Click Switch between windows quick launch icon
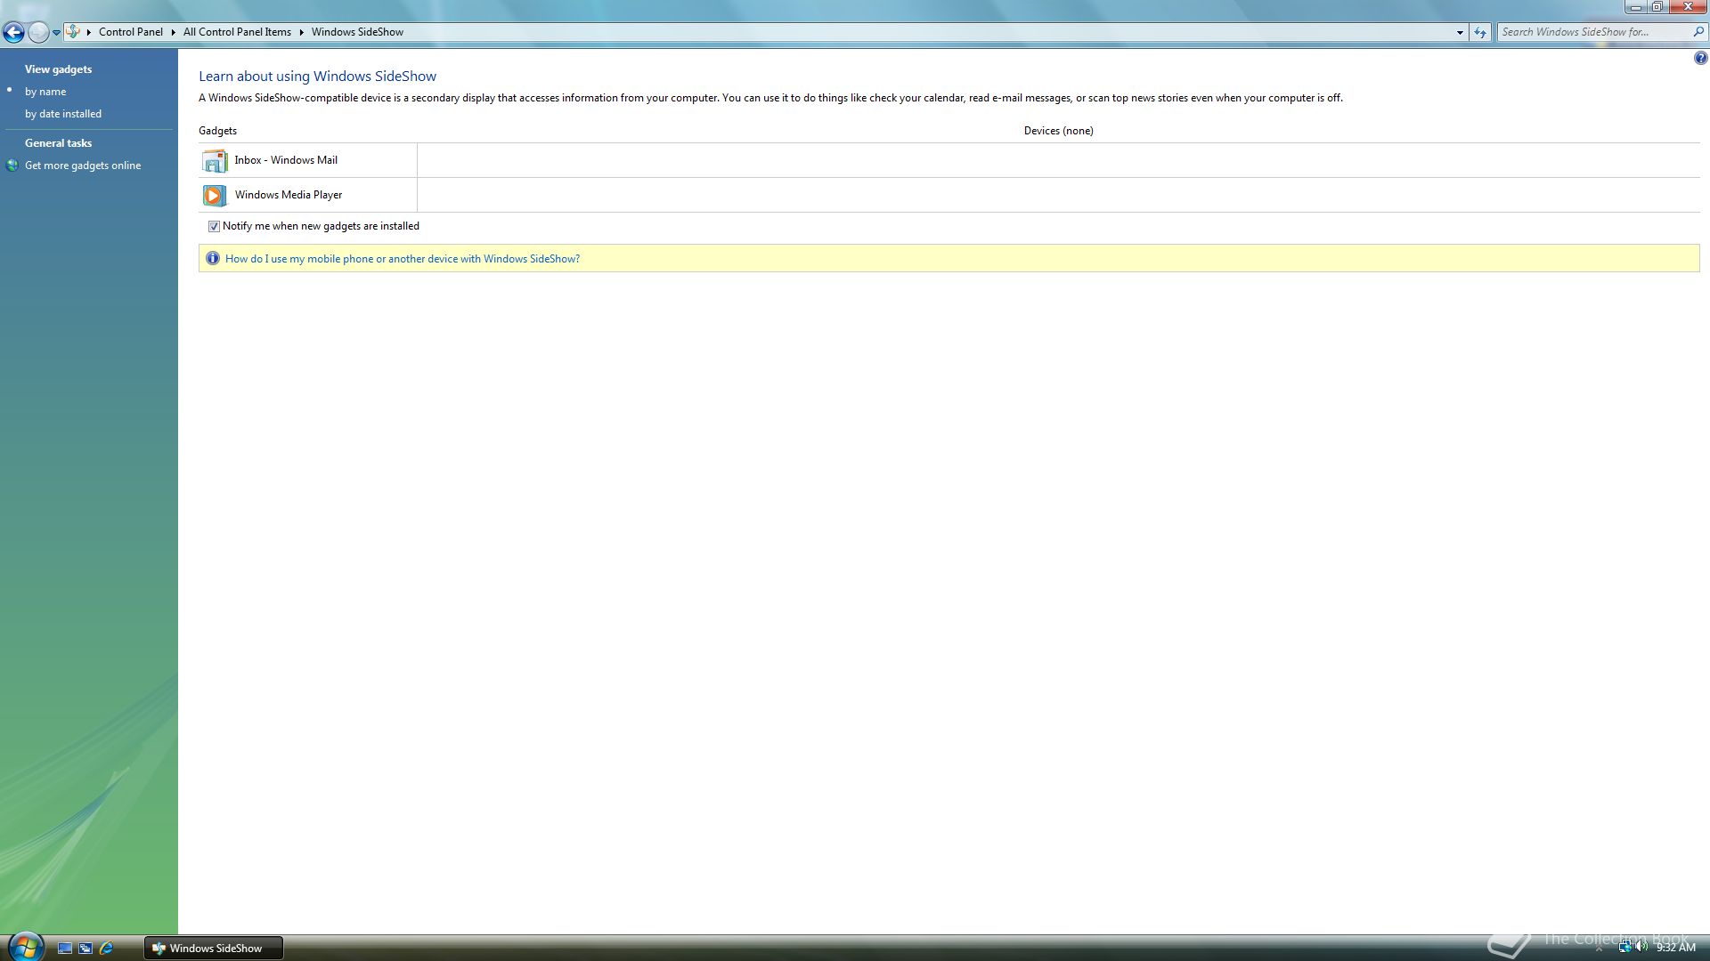The image size is (1710, 961). click(85, 949)
